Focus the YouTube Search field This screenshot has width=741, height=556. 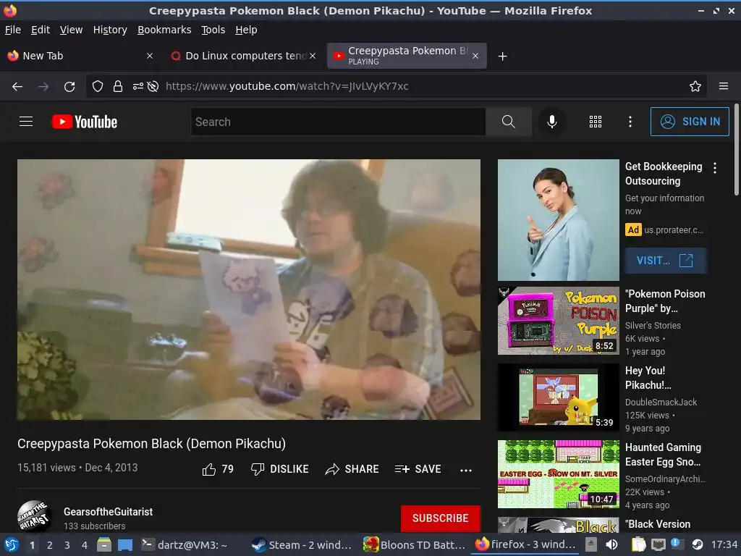339,122
